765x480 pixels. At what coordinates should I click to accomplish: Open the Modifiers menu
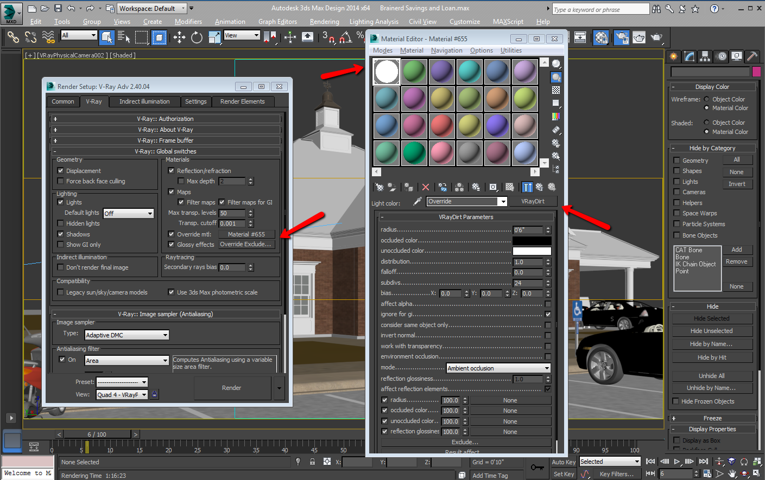click(188, 22)
